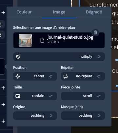Click the Taille label

[x=17, y=87]
